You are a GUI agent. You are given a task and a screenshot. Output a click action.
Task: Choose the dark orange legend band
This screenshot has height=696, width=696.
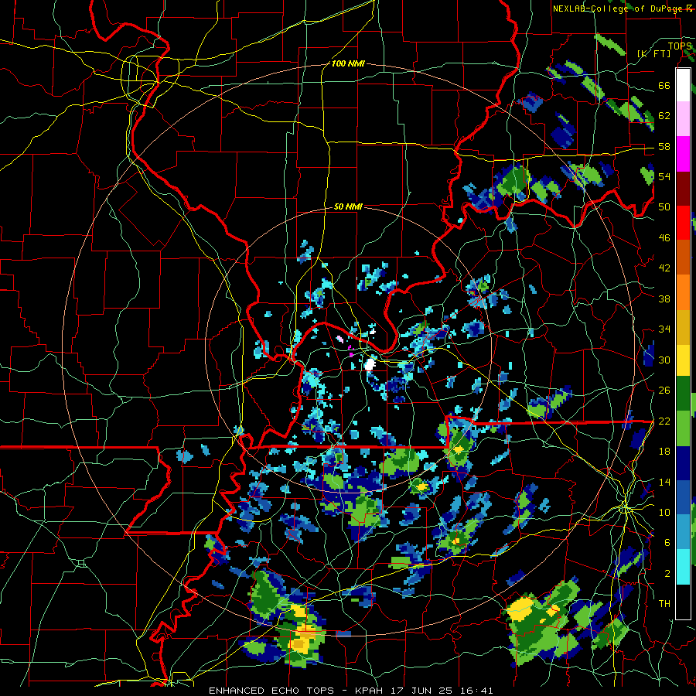683,258
